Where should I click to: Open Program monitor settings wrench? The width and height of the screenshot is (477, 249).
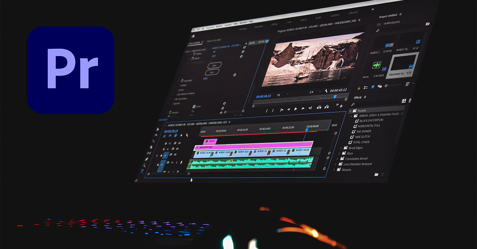coord(326,91)
